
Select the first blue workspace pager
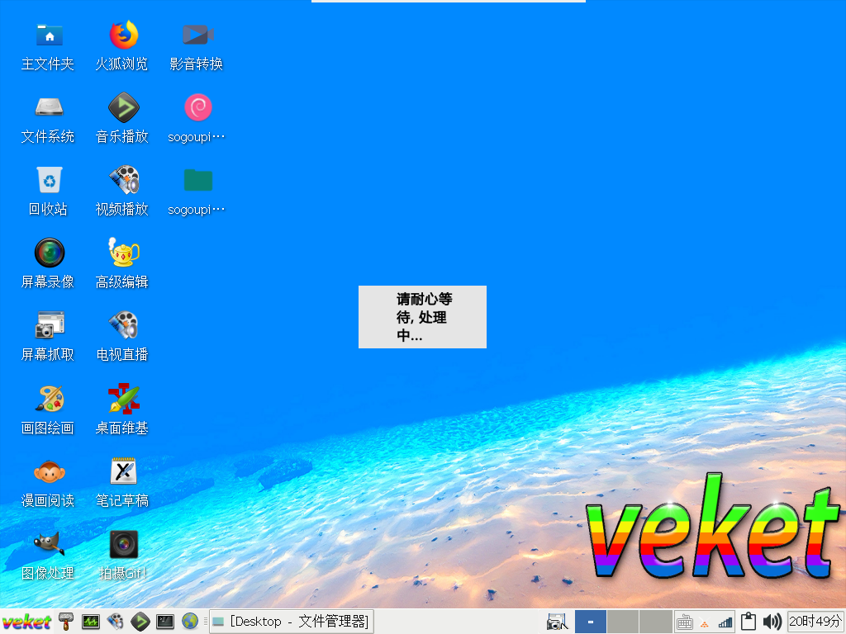(590, 622)
